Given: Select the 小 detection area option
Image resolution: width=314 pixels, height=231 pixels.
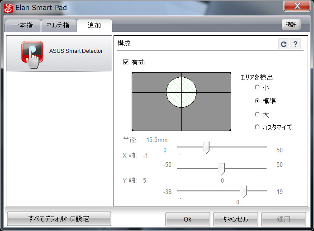Looking at the screenshot, I should point(257,87).
